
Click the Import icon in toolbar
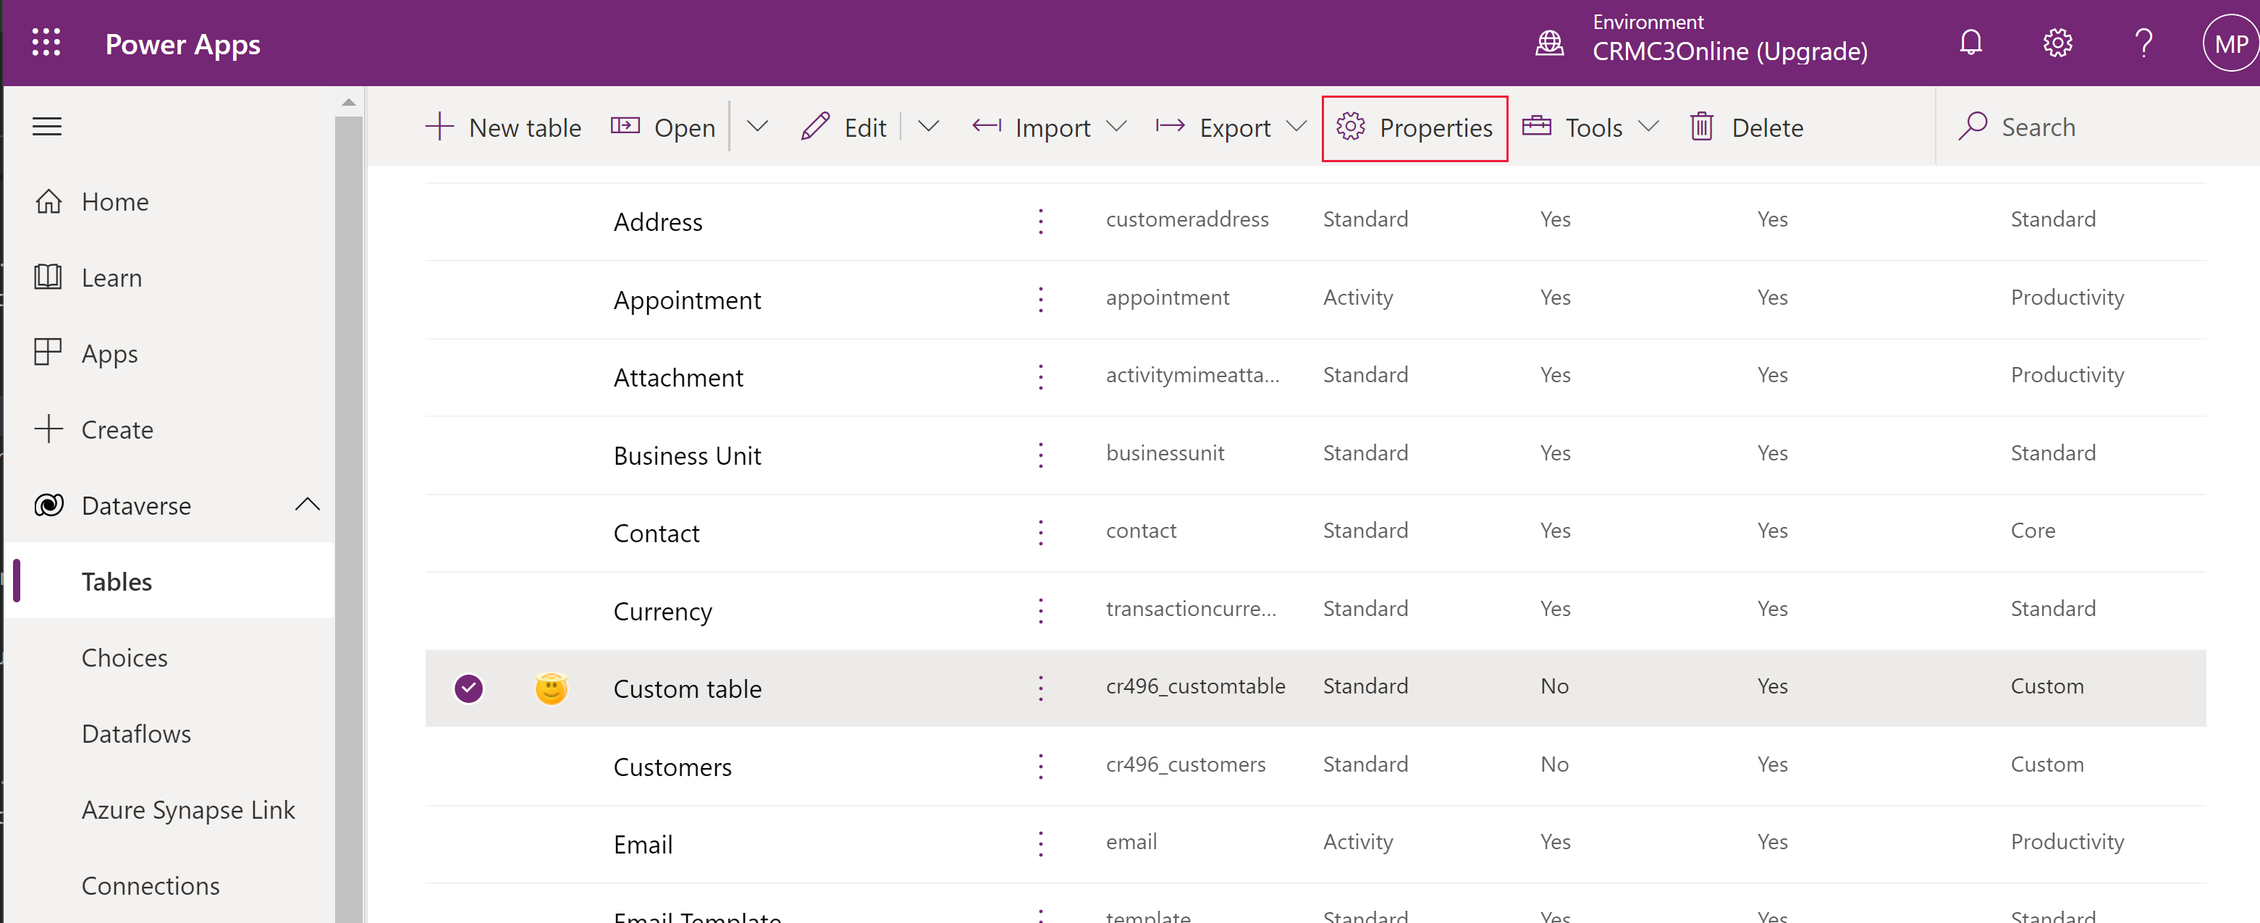pos(984,127)
